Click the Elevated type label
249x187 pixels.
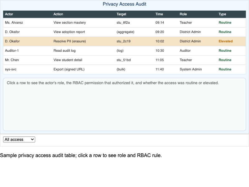[x=225, y=41]
